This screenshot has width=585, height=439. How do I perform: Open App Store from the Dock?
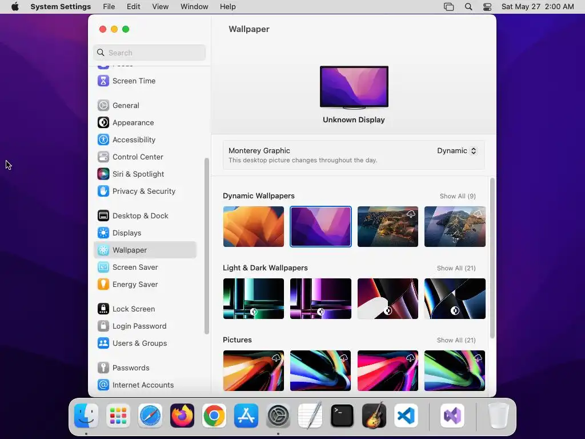(x=246, y=416)
